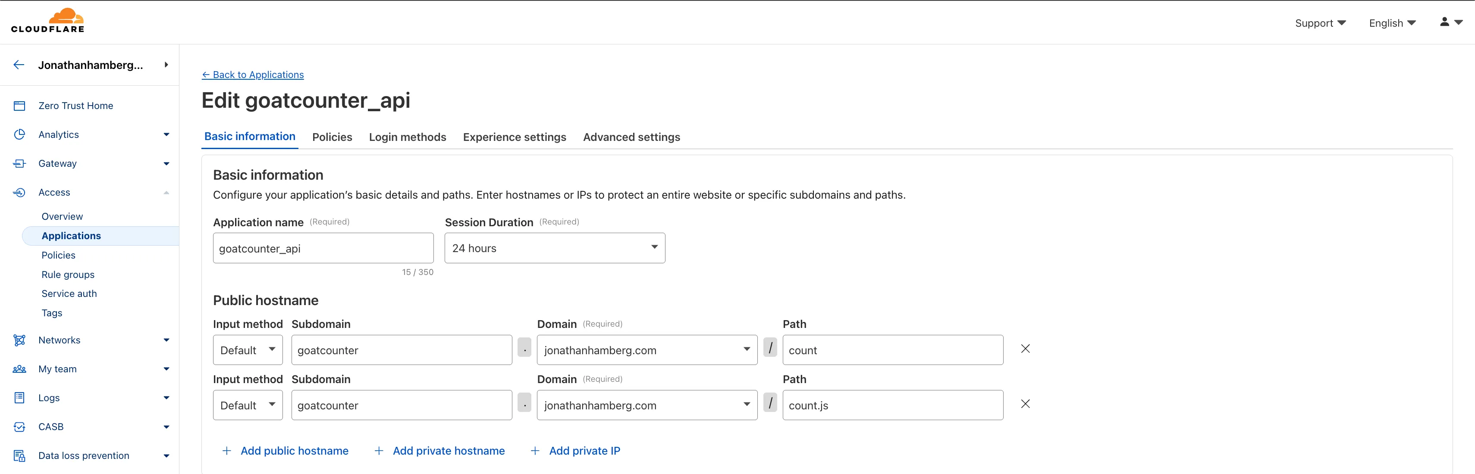Viewport: 1475px width, 474px height.
Task: Expand the Gateway menu chevron
Action: click(166, 163)
